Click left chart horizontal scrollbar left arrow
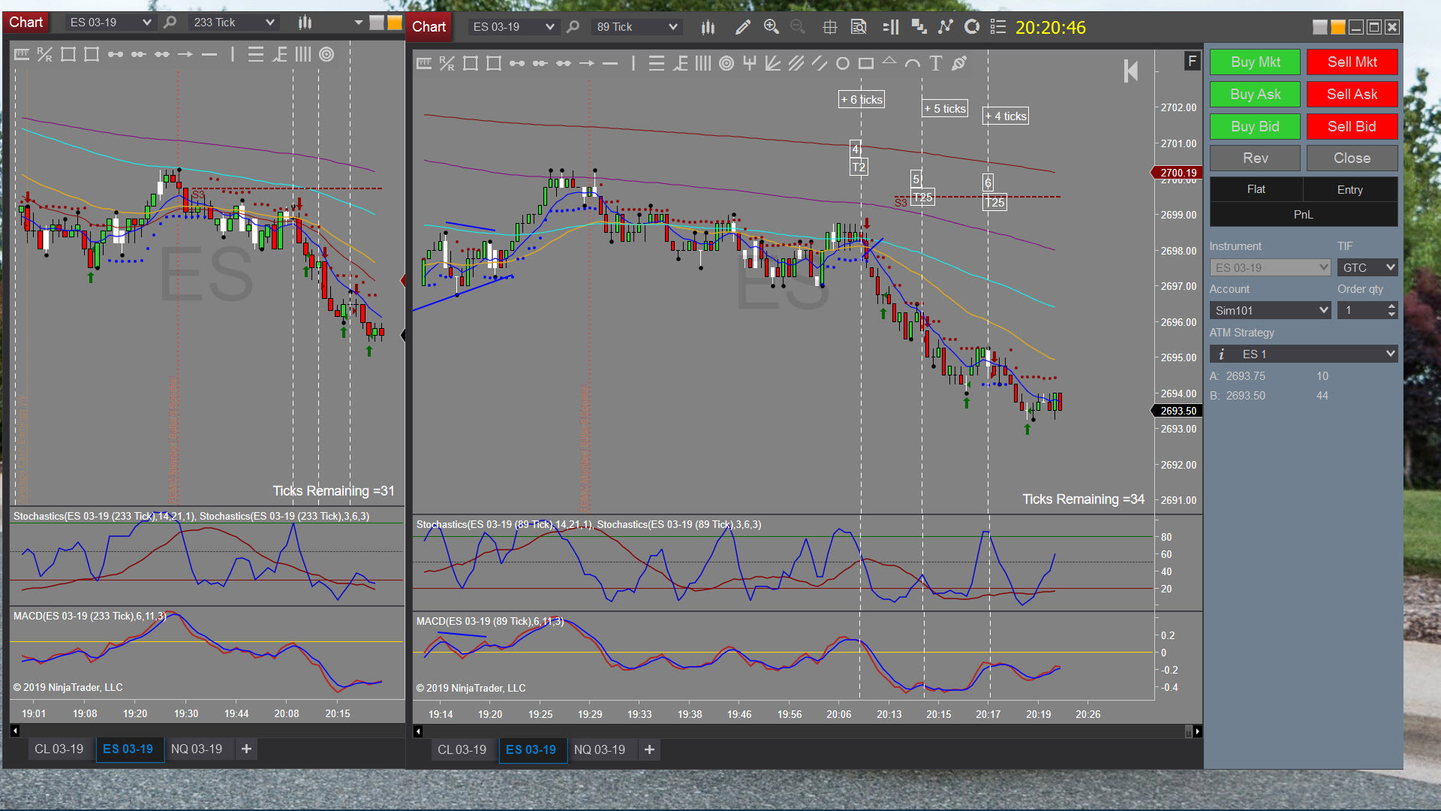The height and width of the screenshot is (811, 1441). 15,731
